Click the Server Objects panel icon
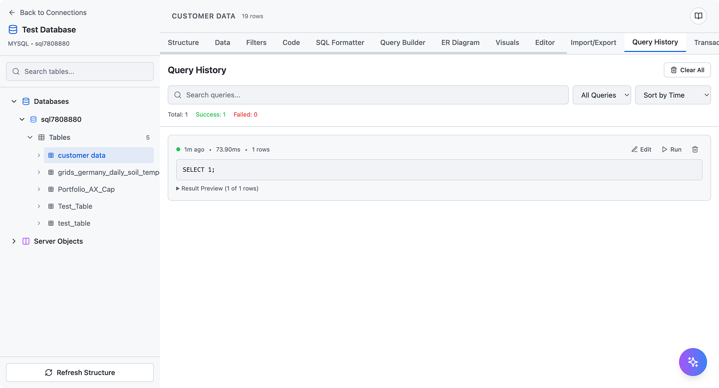 [25, 241]
